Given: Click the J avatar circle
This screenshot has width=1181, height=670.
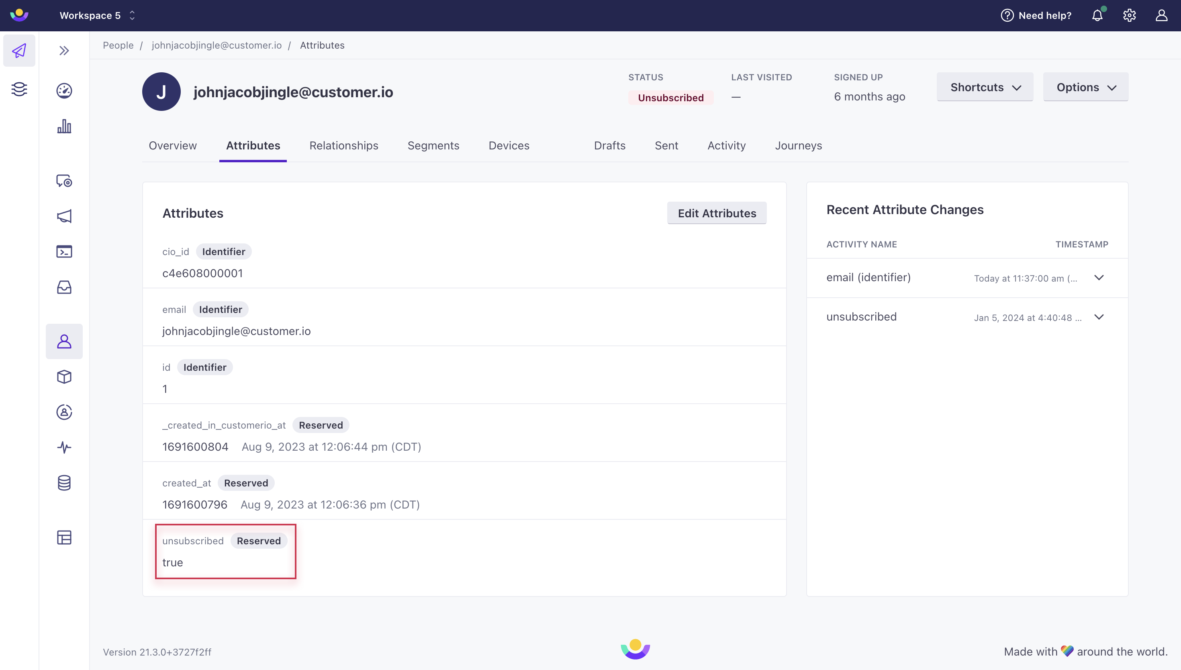Looking at the screenshot, I should point(161,92).
